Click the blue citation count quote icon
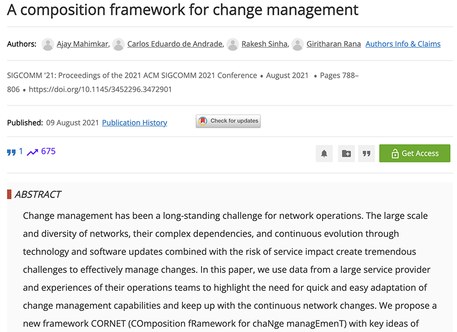This screenshot has width=457, height=332. coord(11,152)
